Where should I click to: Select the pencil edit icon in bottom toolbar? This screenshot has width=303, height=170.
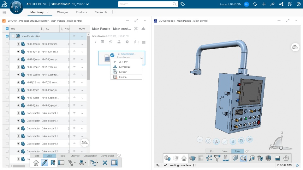coord(44,163)
